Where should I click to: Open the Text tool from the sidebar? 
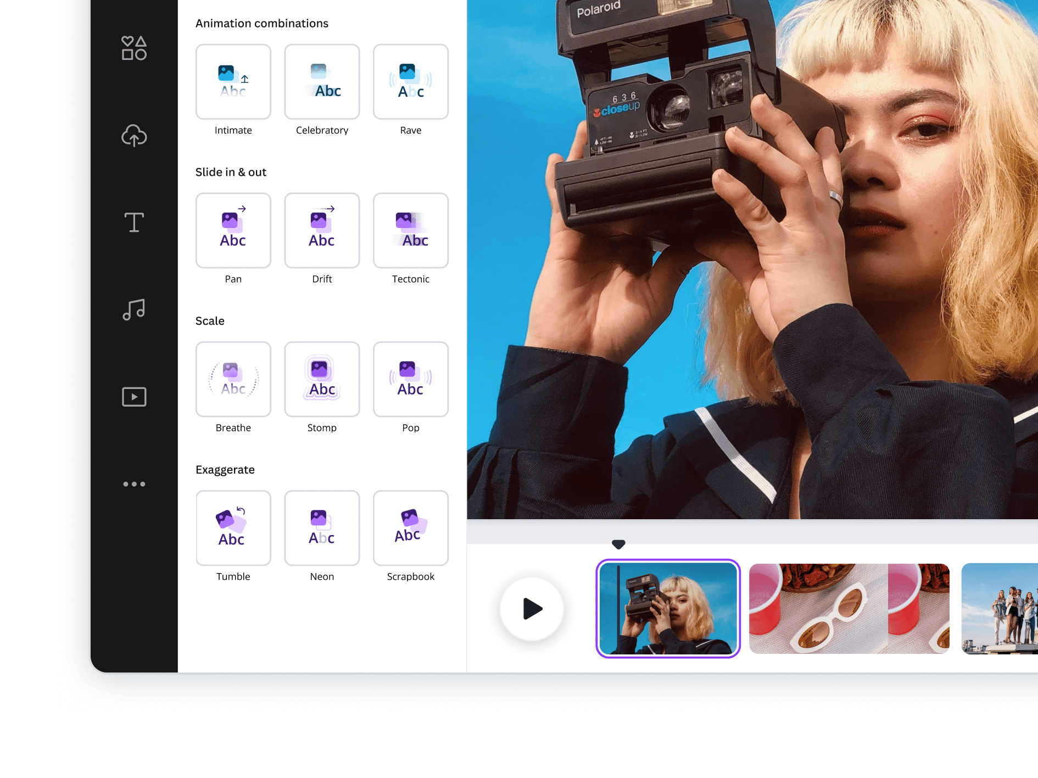pyautogui.click(x=133, y=222)
